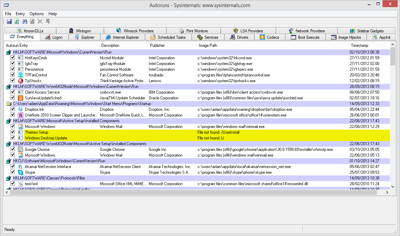400x236 pixels.
Task: Sort by the Timestamp column header
Action: point(369,45)
